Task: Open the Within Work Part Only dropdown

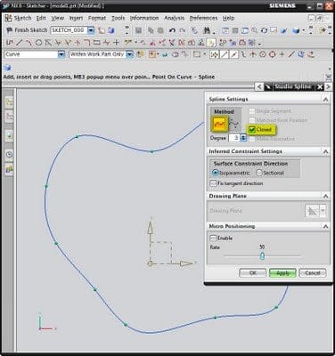Action: coord(129,54)
